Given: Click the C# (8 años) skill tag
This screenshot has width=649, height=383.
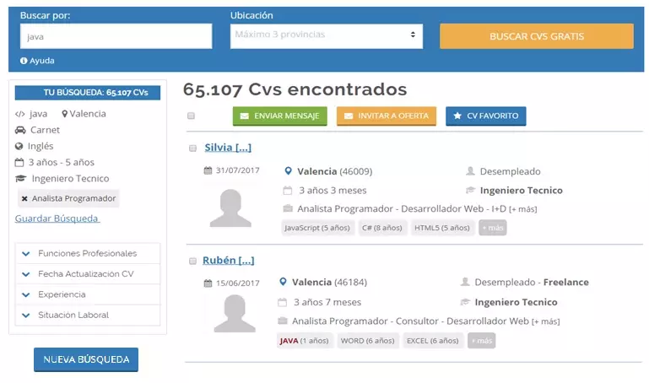Looking at the screenshot, I should point(382,228).
